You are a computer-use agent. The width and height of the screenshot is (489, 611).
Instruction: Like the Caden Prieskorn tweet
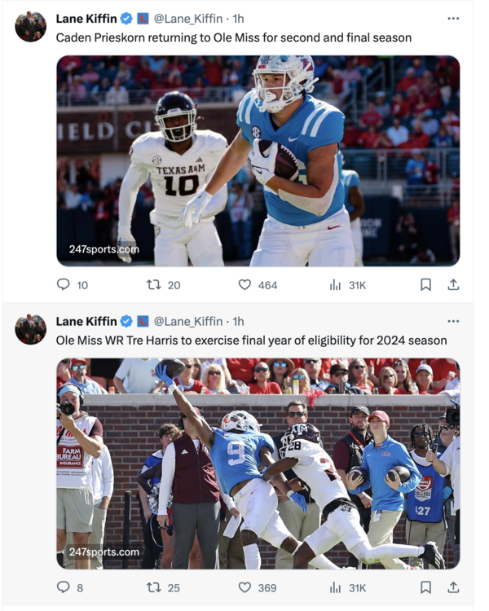tap(244, 284)
